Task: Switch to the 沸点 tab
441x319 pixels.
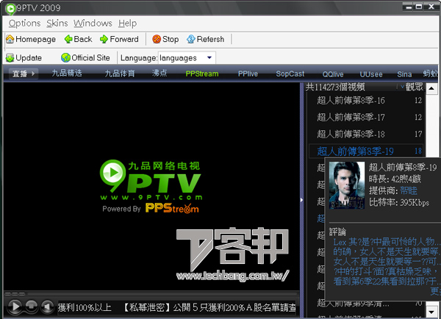Action: click(x=159, y=74)
